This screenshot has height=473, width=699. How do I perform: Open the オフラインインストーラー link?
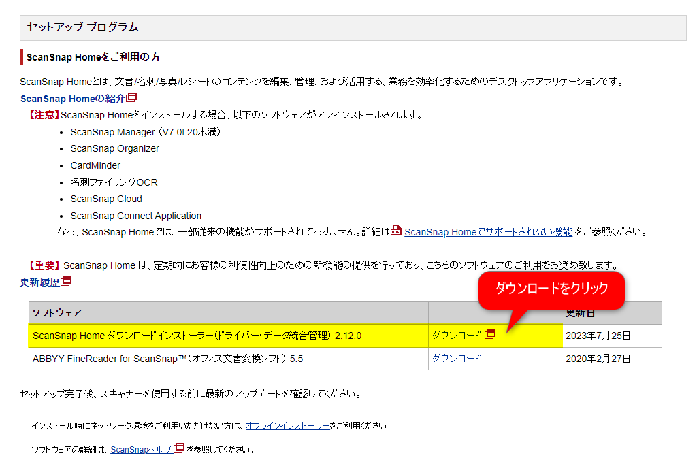coord(288,426)
